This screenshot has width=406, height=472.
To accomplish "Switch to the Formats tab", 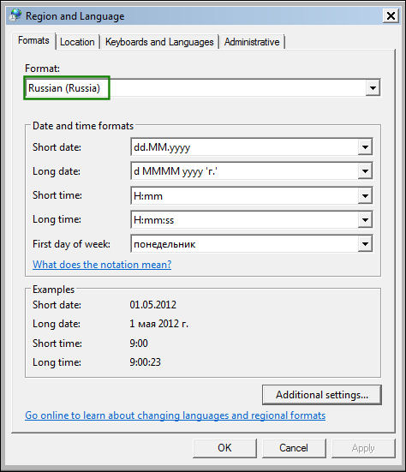I will (33, 40).
